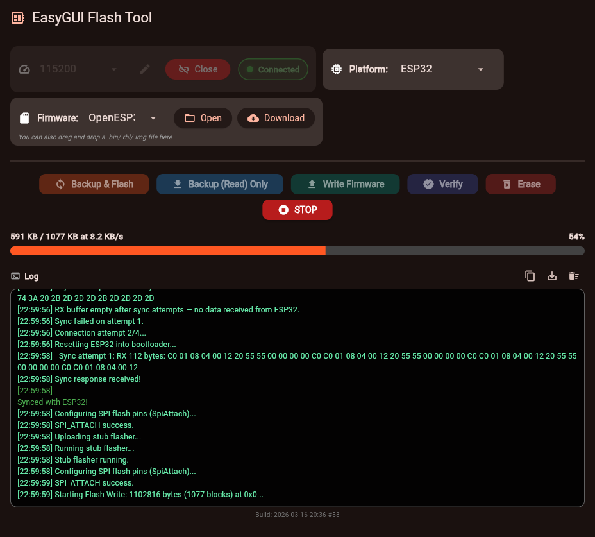
Task: Open a firmware file
Action: coord(203,118)
